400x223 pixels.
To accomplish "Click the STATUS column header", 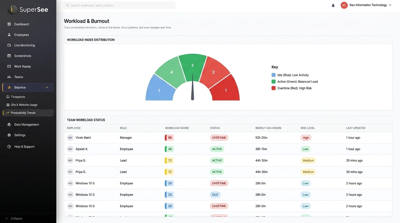I will pyautogui.click(x=215, y=128).
